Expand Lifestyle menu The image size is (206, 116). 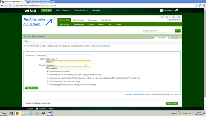(97, 10)
